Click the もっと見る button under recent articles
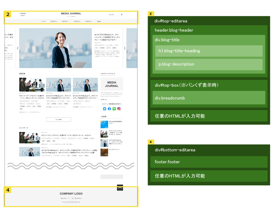 (59, 119)
